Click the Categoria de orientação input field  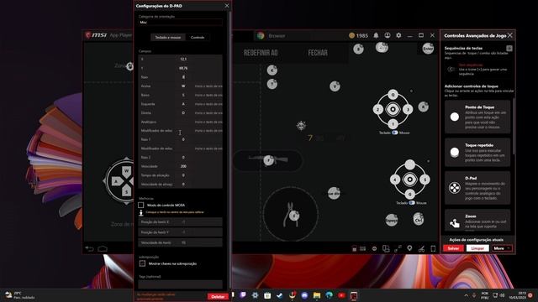(181, 23)
